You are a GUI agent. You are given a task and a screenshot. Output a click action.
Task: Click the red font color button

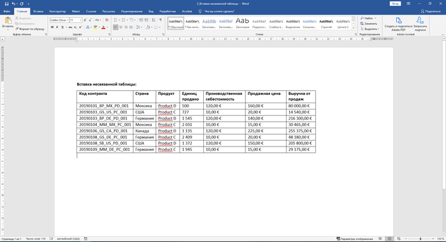tap(103, 27)
